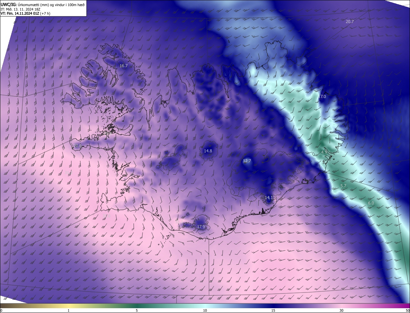Screen dimensions: 410x313
Task: Click the 17.9 value near the south coast
Action: click(201, 227)
